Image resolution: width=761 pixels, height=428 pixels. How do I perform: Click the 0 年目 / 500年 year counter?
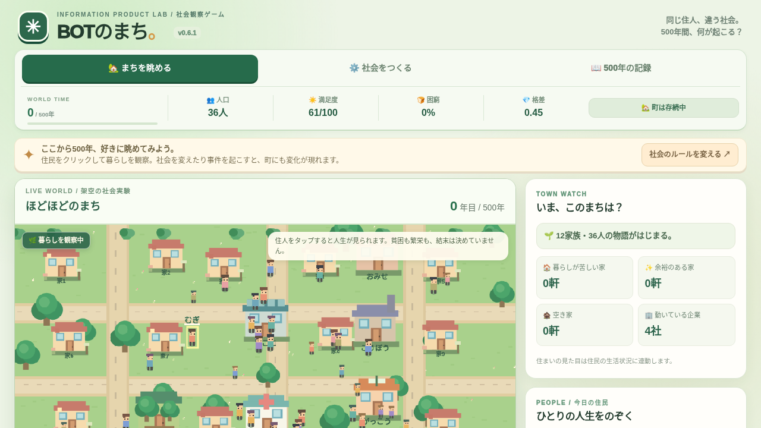[x=477, y=206]
